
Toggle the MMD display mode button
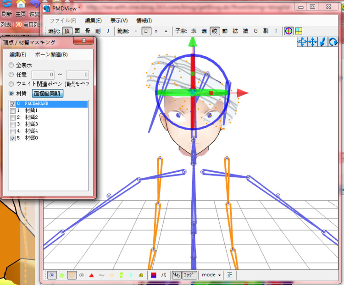pos(177,275)
